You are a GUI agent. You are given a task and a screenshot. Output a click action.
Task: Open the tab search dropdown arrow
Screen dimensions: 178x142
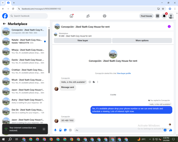(3, 3)
